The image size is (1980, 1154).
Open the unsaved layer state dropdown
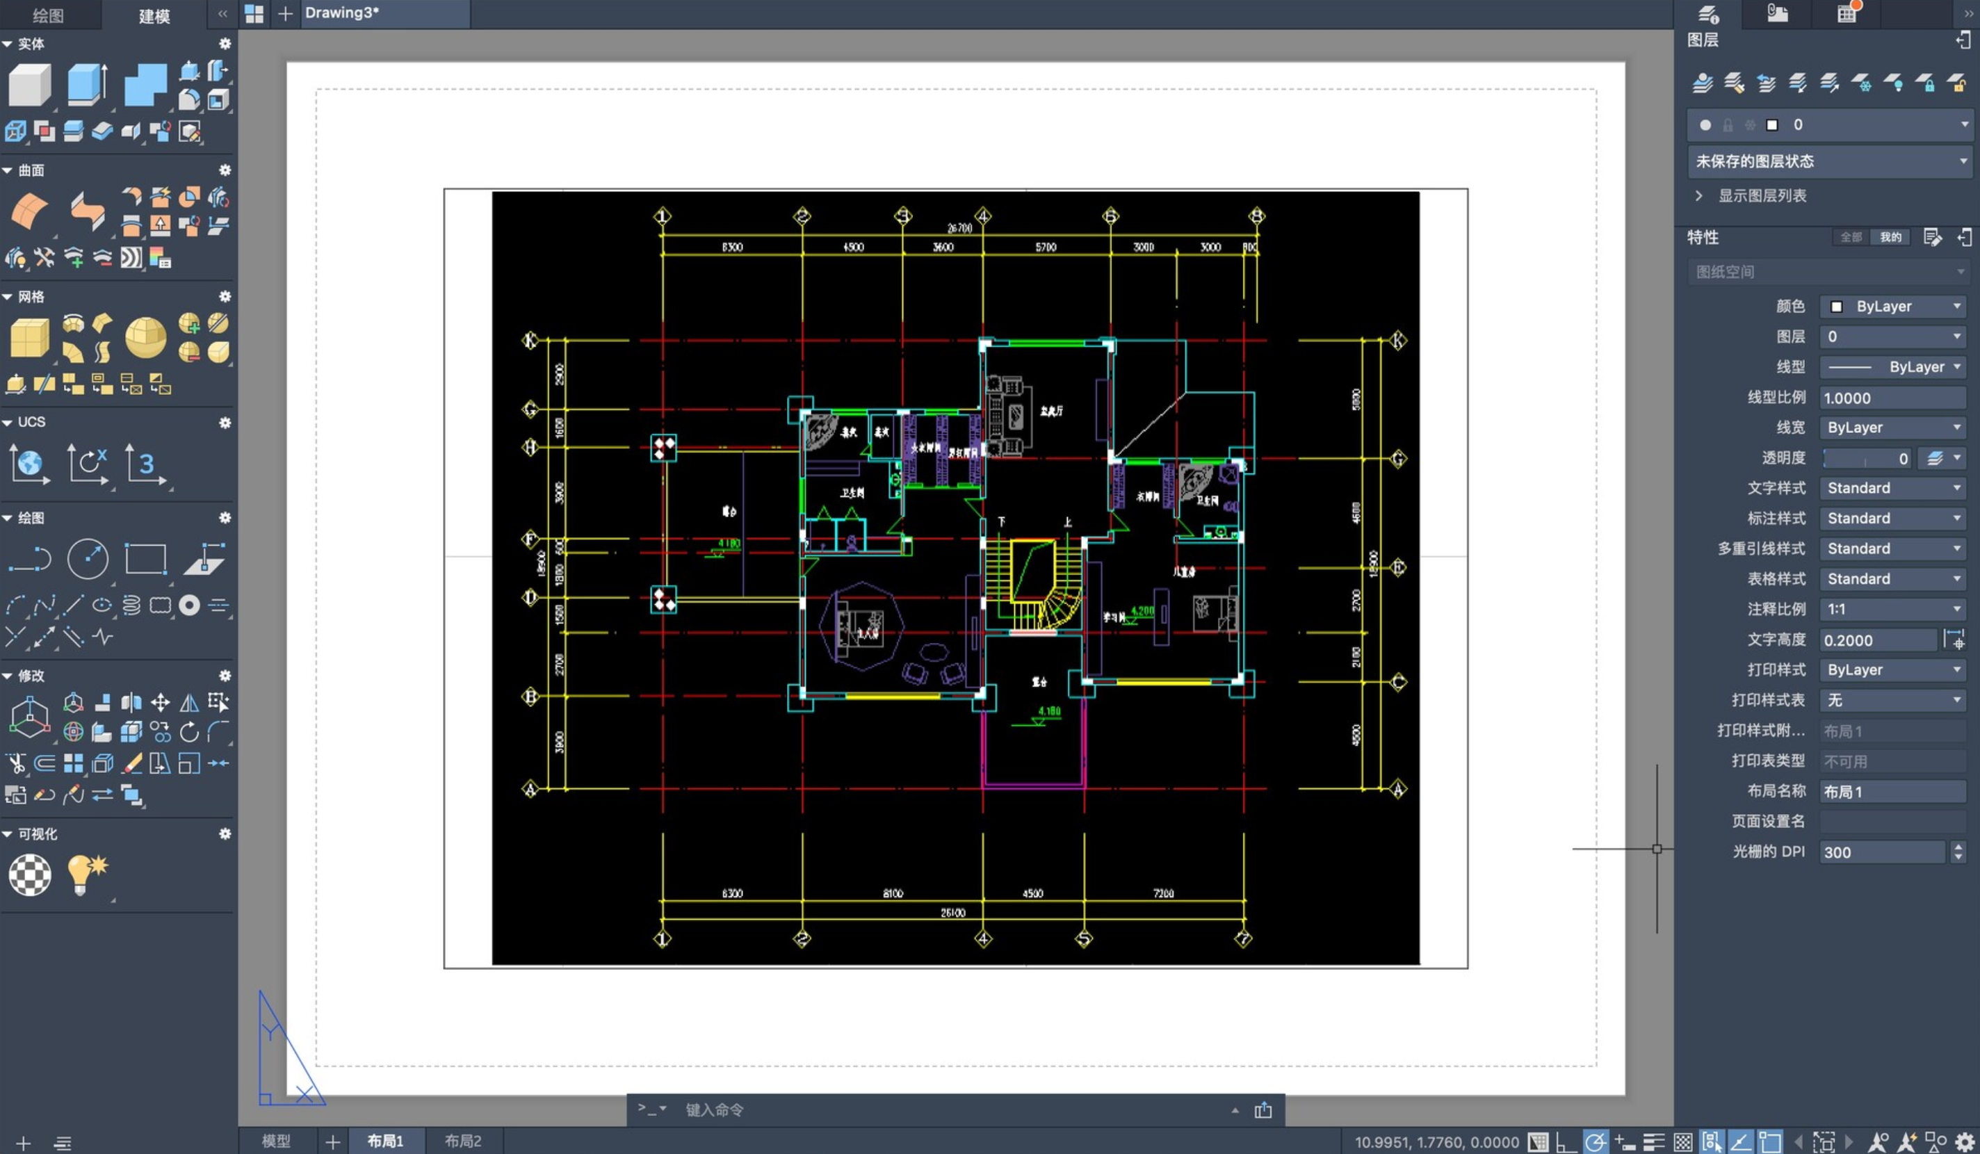[1830, 161]
